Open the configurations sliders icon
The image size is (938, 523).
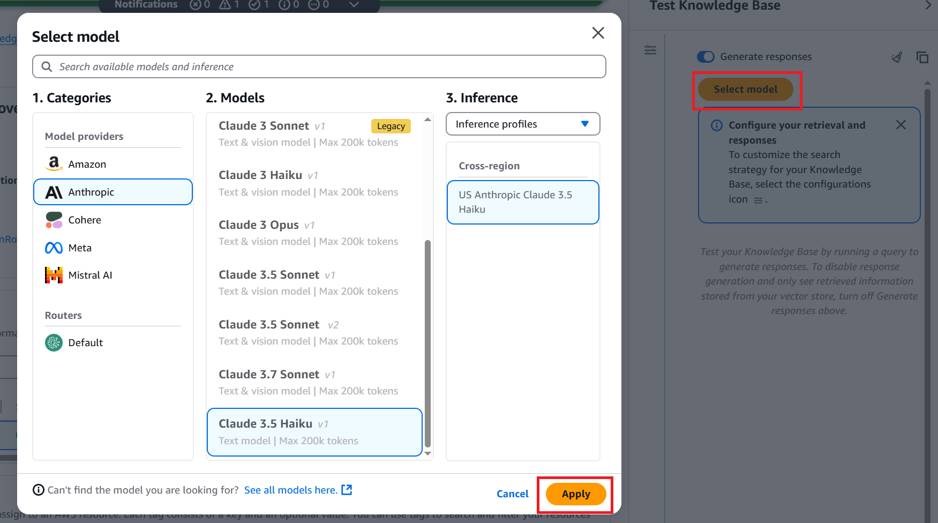click(650, 50)
